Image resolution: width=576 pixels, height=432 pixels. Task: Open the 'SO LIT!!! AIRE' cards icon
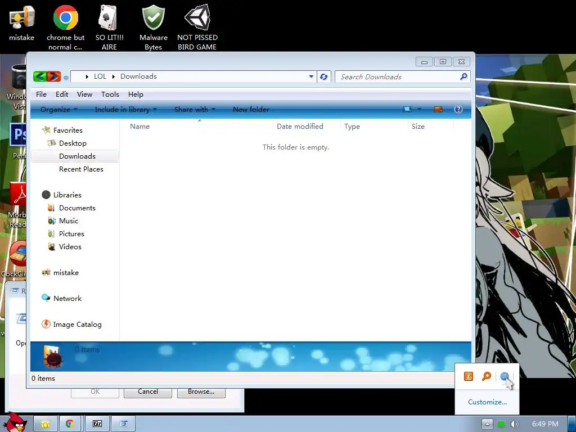pos(109,28)
